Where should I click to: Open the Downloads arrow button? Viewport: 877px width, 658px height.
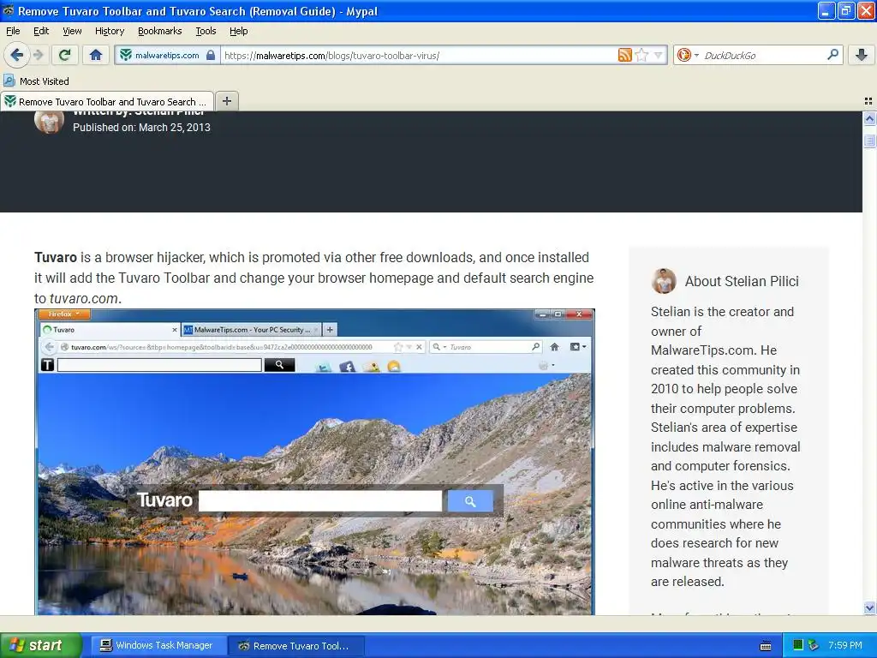tap(862, 55)
